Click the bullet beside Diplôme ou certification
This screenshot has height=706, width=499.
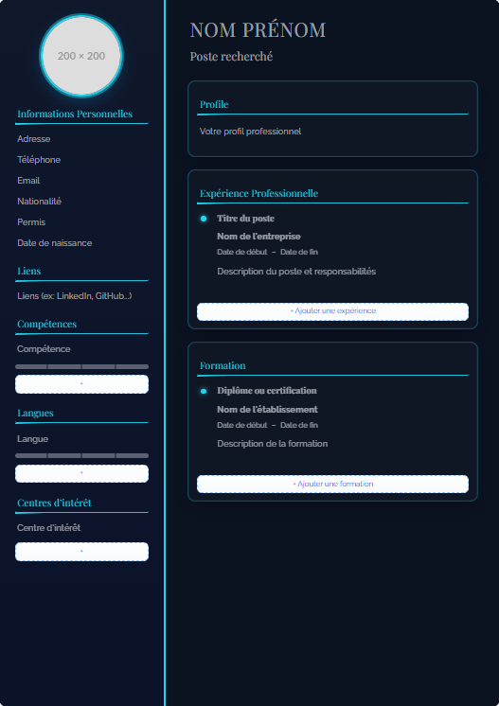click(x=204, y=391)
